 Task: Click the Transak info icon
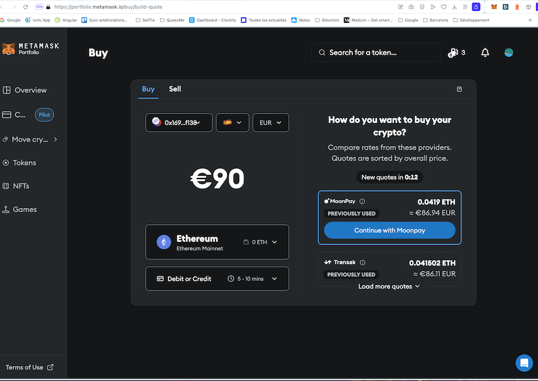click(362, 263)
